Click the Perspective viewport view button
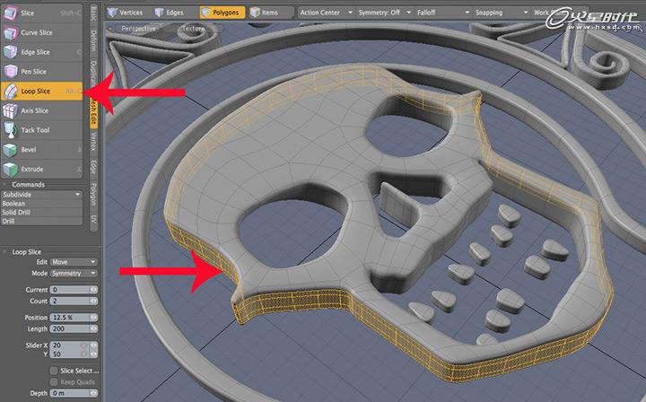The height and width of the screenshot is (402, 646). pyautogui.click(x=138, y=29)
